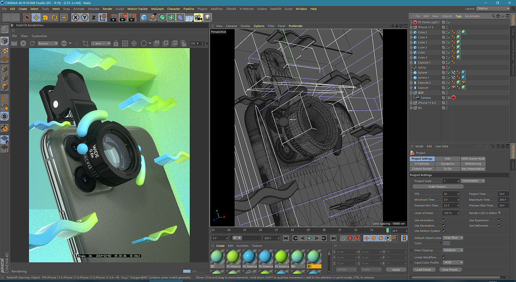Open the MoGraph menu
516x282 pixels.
coord(157,8)
